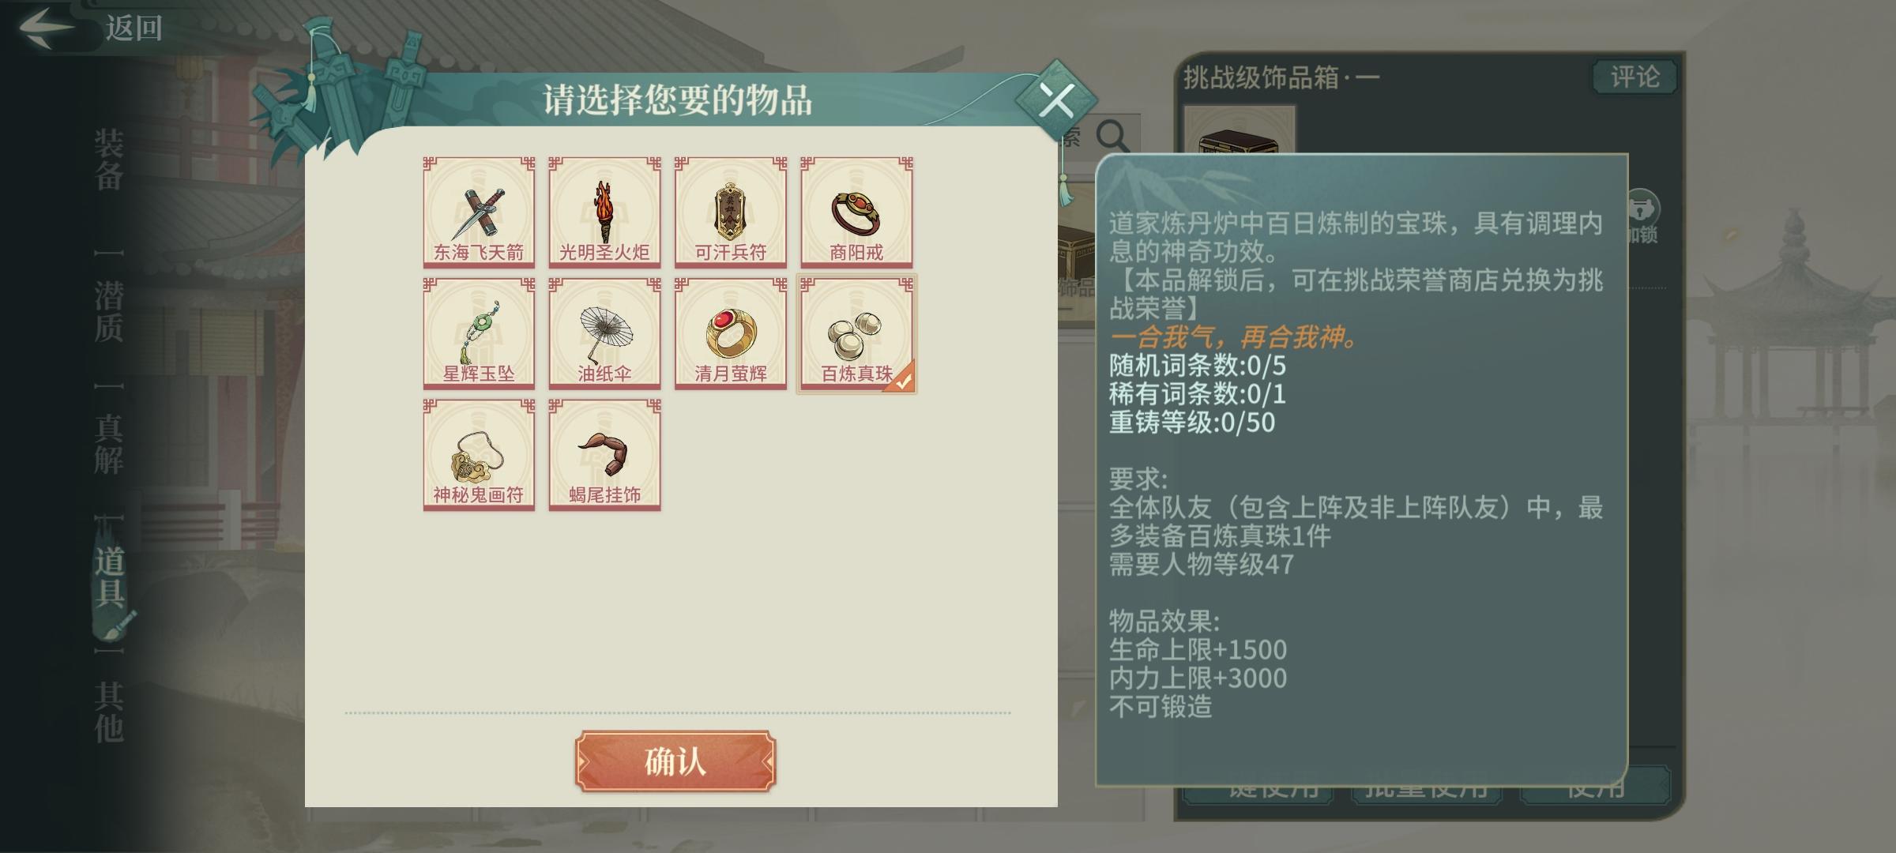Choose the 星辉玉坠 jade pendant
The width and height of the screenshot is (1896, 853).
point(479,333)
